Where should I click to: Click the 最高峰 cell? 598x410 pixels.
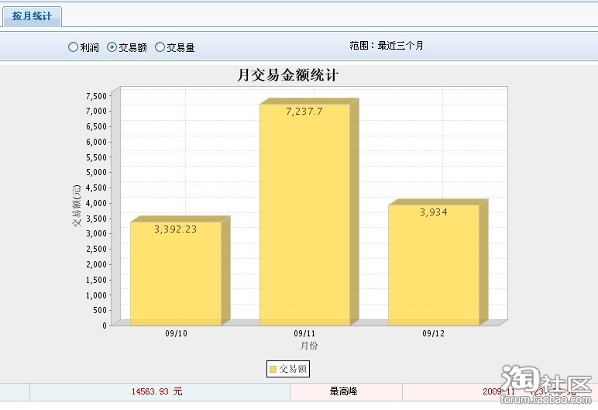343,392
